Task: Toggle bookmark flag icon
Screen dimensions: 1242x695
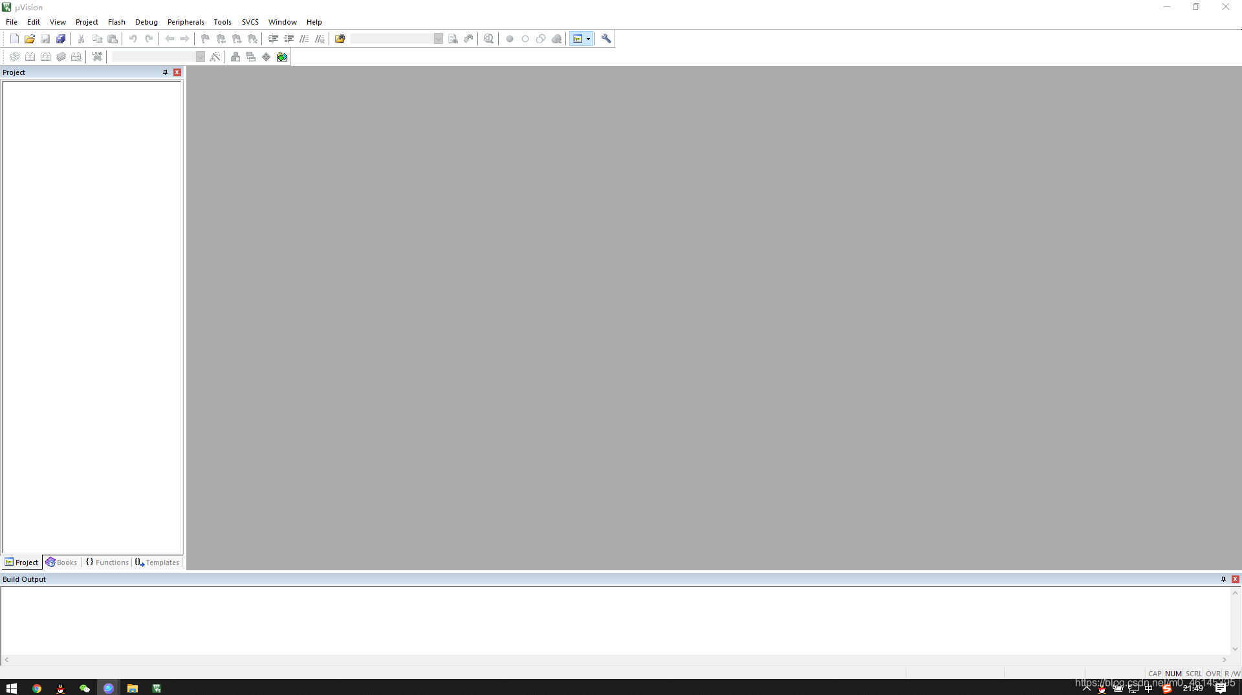Action: [206, 39]
